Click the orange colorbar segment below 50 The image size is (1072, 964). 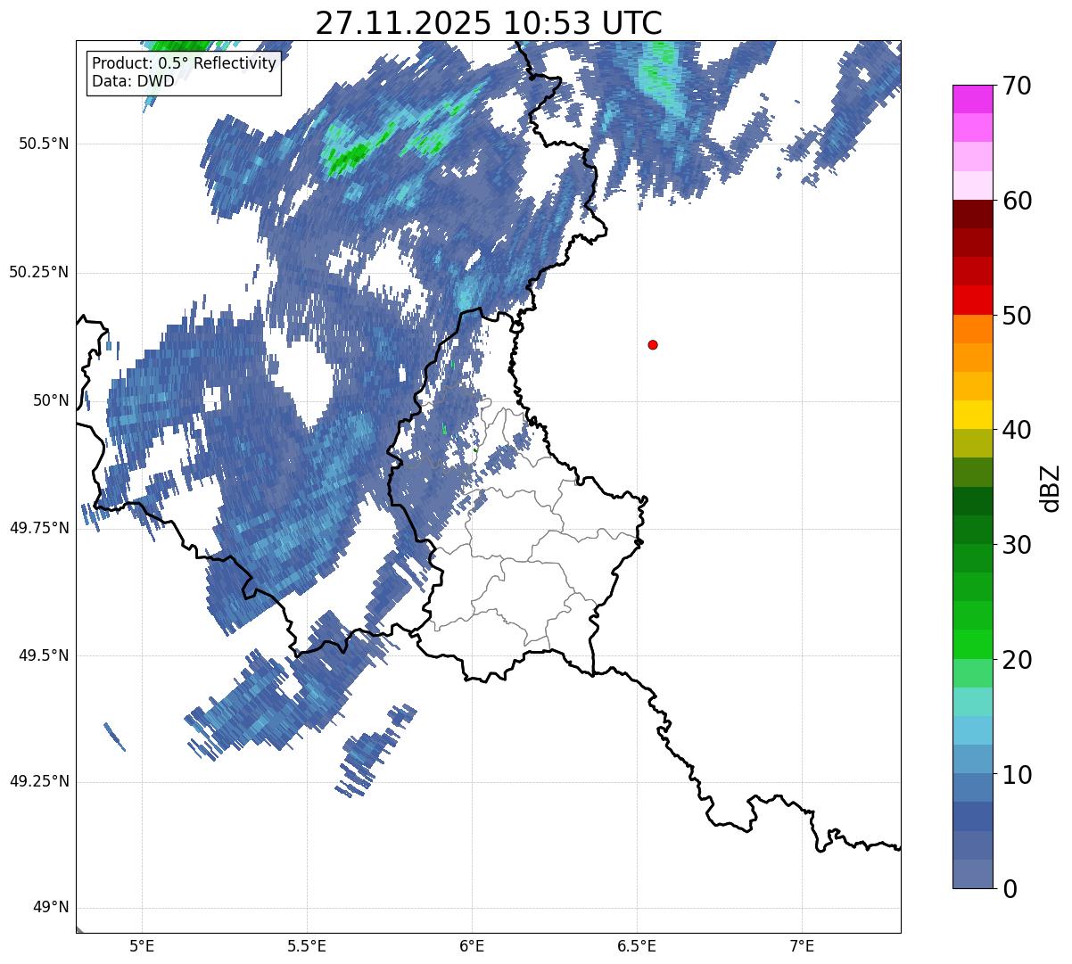(x=972, y=329)
